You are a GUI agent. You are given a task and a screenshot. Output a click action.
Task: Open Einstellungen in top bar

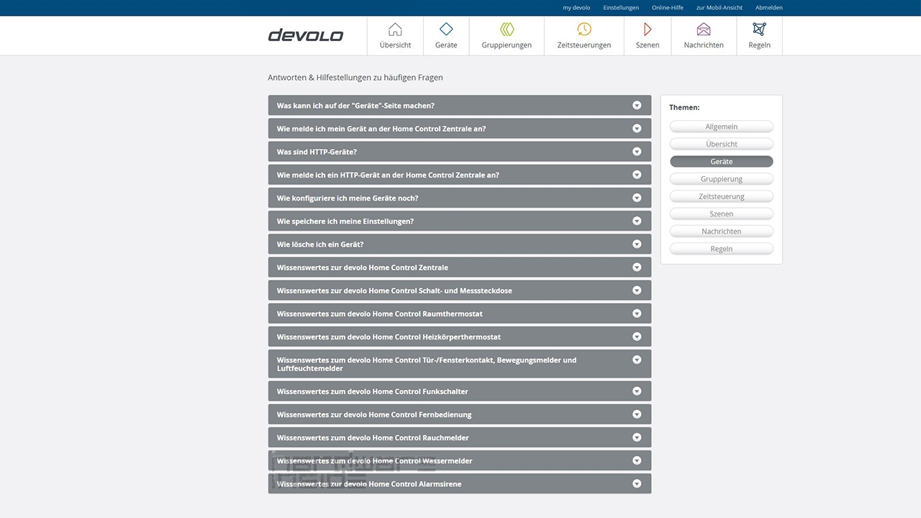[621, 8]
